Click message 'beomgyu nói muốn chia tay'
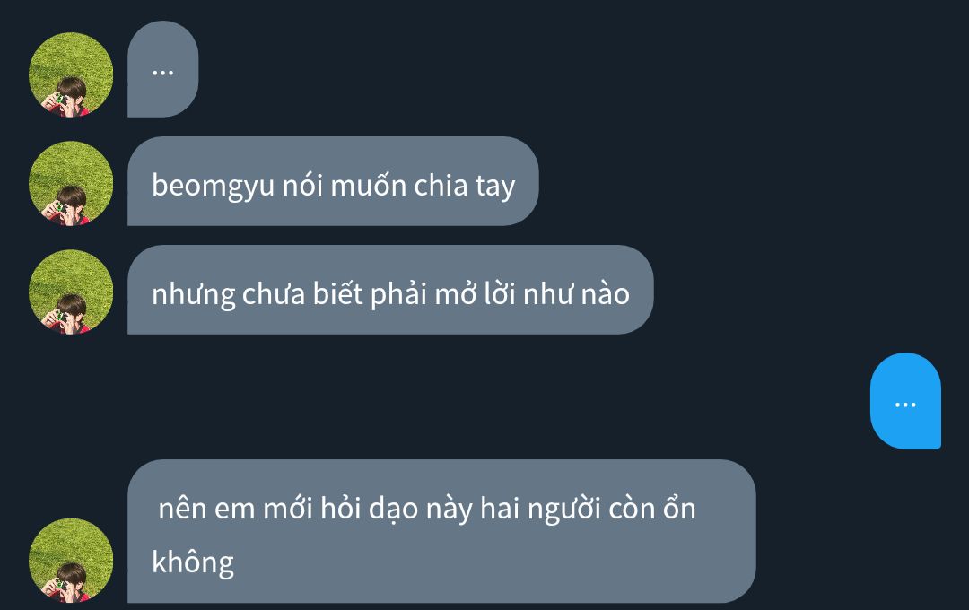Image resolution: width=969 pixels, height=610 pixels. [333, 181]
